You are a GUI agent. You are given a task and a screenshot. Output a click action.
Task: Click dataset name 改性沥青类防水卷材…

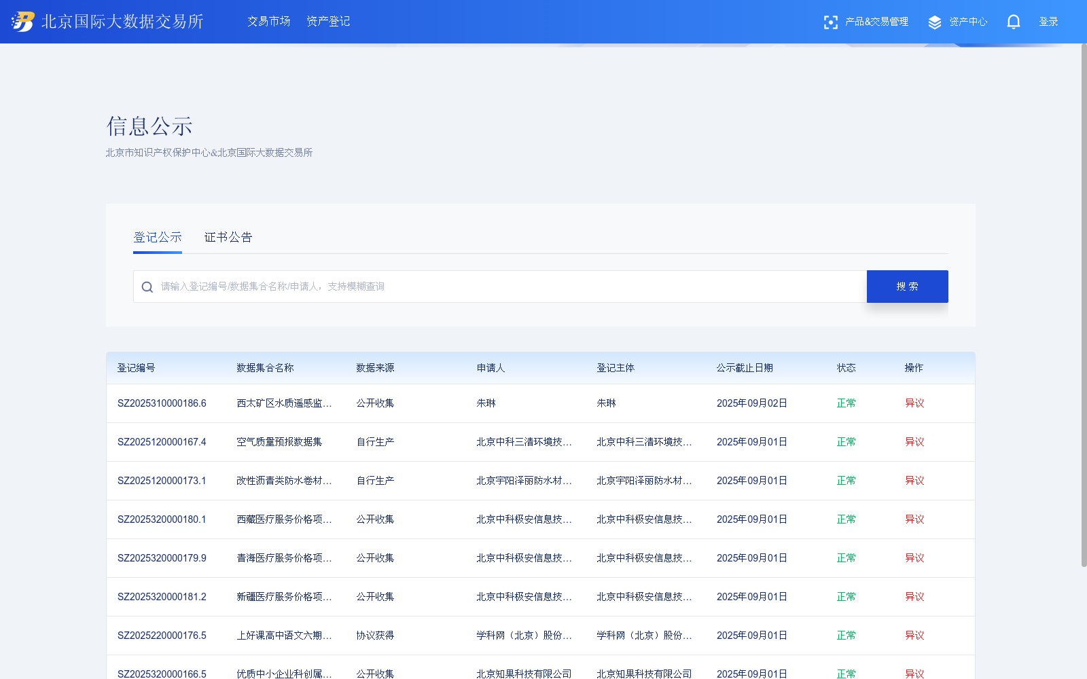pos(284,481)
